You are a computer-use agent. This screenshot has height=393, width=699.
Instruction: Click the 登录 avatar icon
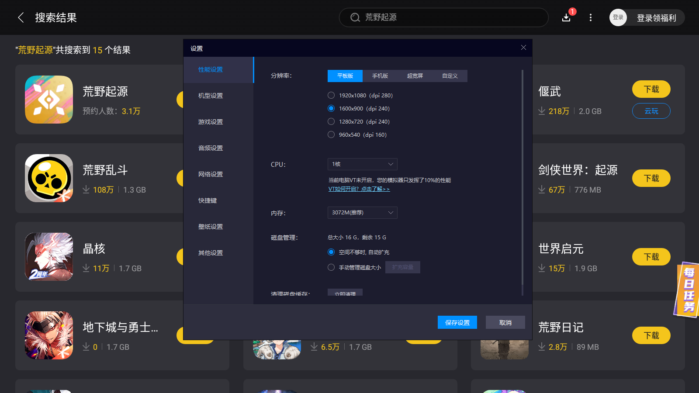coord(618,17)
